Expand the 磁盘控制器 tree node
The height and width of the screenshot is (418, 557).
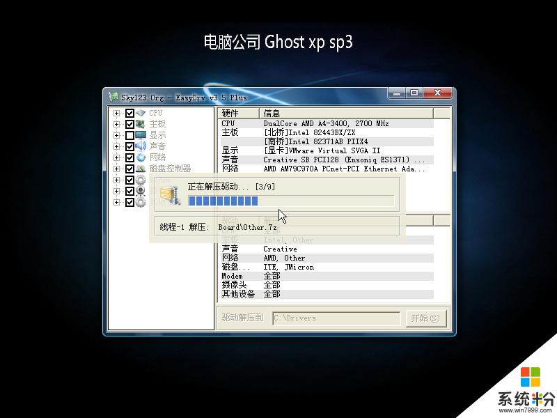point(117,169)
